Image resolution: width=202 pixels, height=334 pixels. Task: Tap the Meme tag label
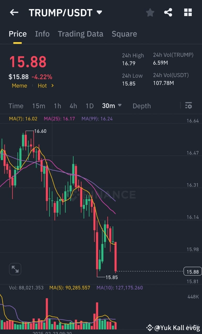point(19,86)
